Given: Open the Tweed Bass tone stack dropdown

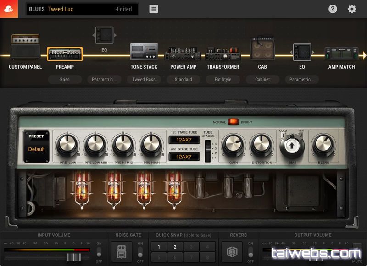Looking at the screenshot, I should 144,80.
